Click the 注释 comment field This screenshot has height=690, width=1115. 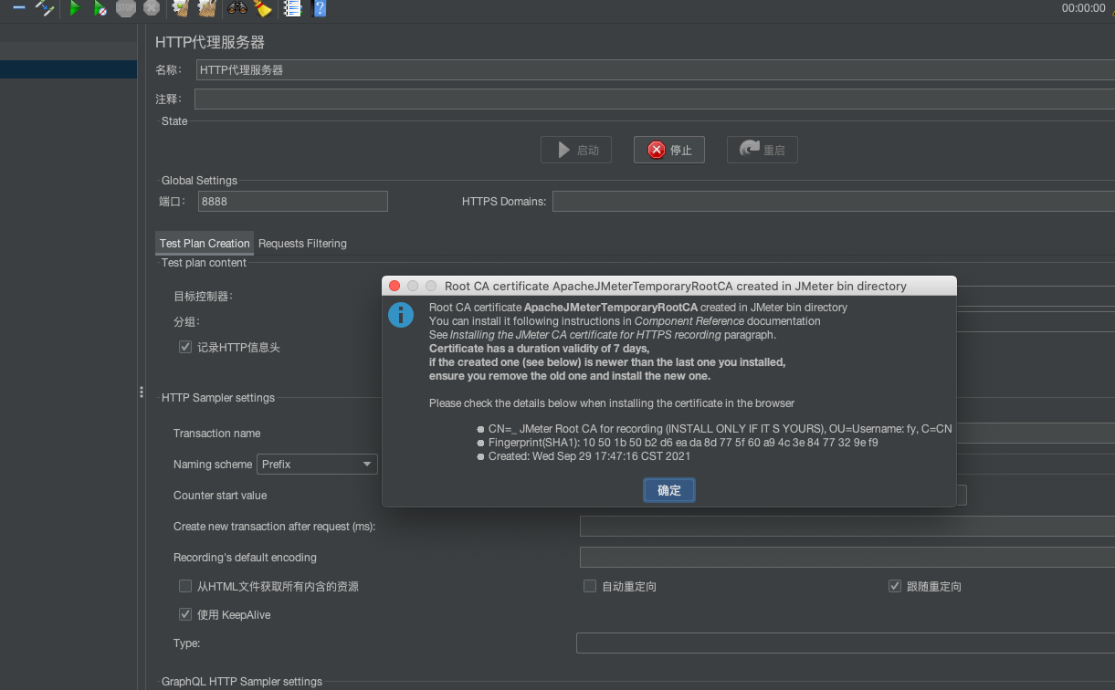point(655,99)
